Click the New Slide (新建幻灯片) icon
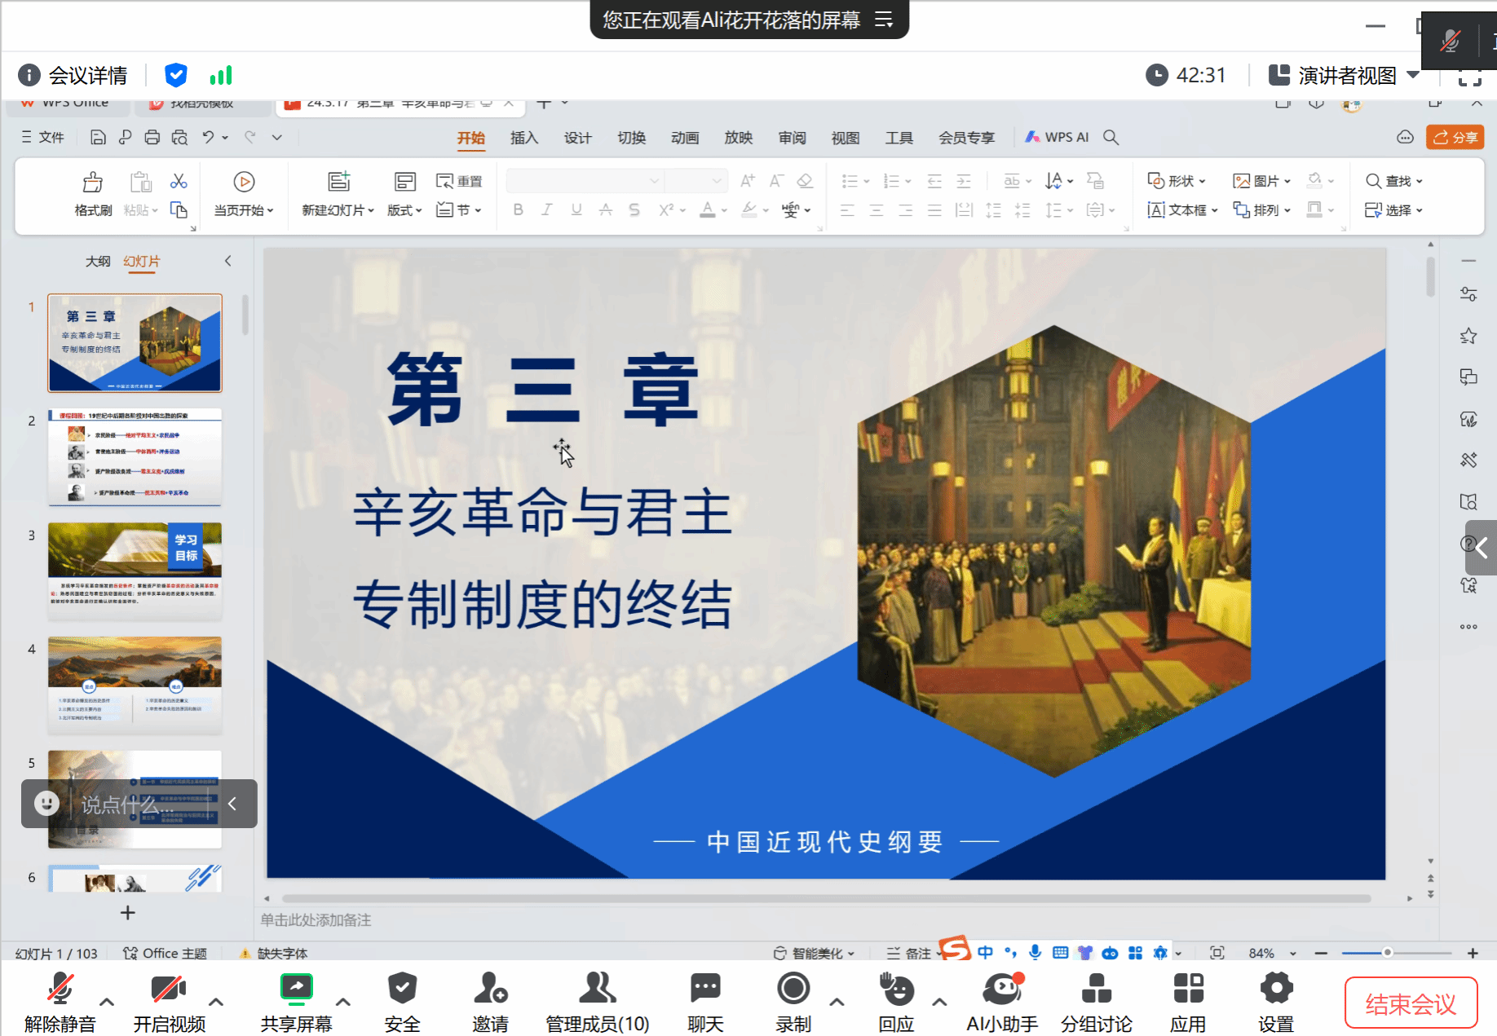Image resolution: width=1497 pixels, height=1036 pixels. click(338, 183)
